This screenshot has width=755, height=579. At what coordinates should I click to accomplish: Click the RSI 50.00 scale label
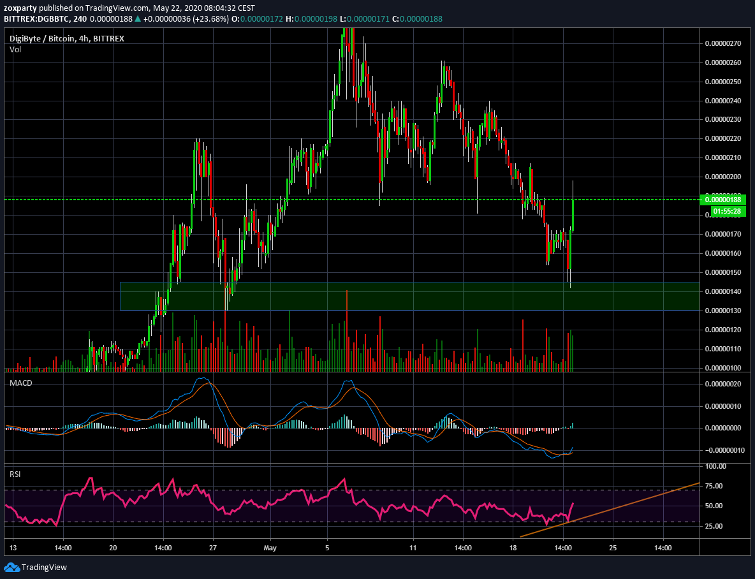(x=714, y=506)
